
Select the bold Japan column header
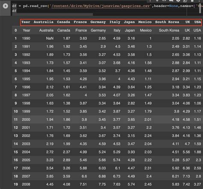[x=129, y=22]
